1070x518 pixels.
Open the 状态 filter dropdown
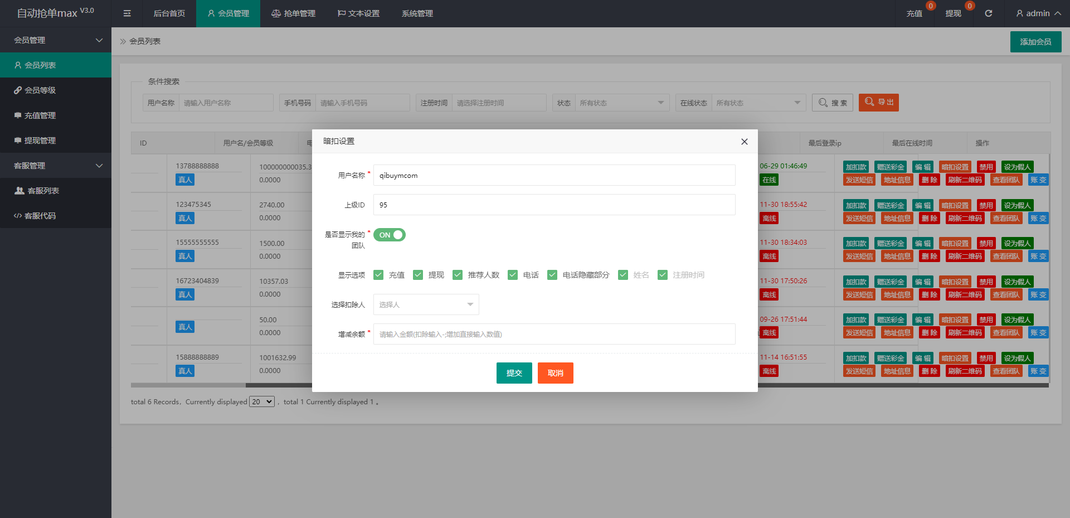[622, 103]
